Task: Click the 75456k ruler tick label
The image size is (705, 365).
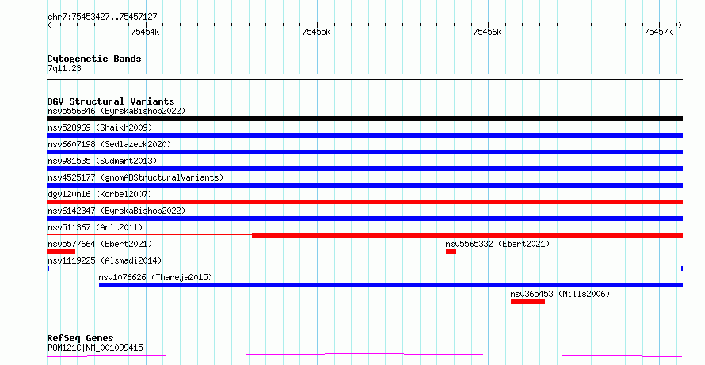Action: [487, 32]
